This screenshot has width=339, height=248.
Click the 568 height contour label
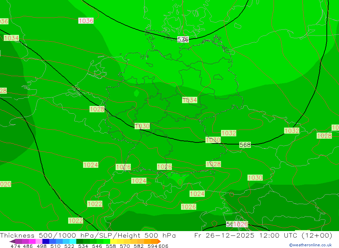[x=245, y=145]
